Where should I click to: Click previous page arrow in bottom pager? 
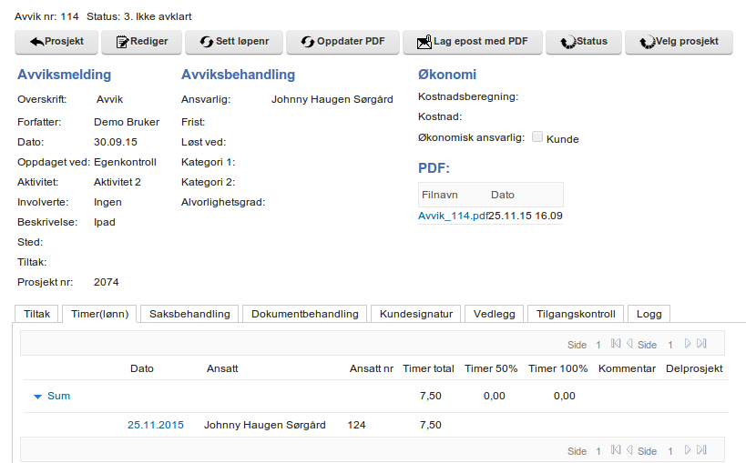628,451
